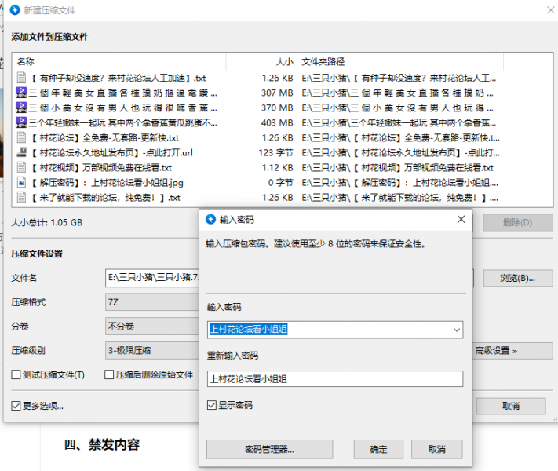The height and width of the screenshot is (471, 558).
Task: Click the .url shortcut file icon
Action: 22,152
